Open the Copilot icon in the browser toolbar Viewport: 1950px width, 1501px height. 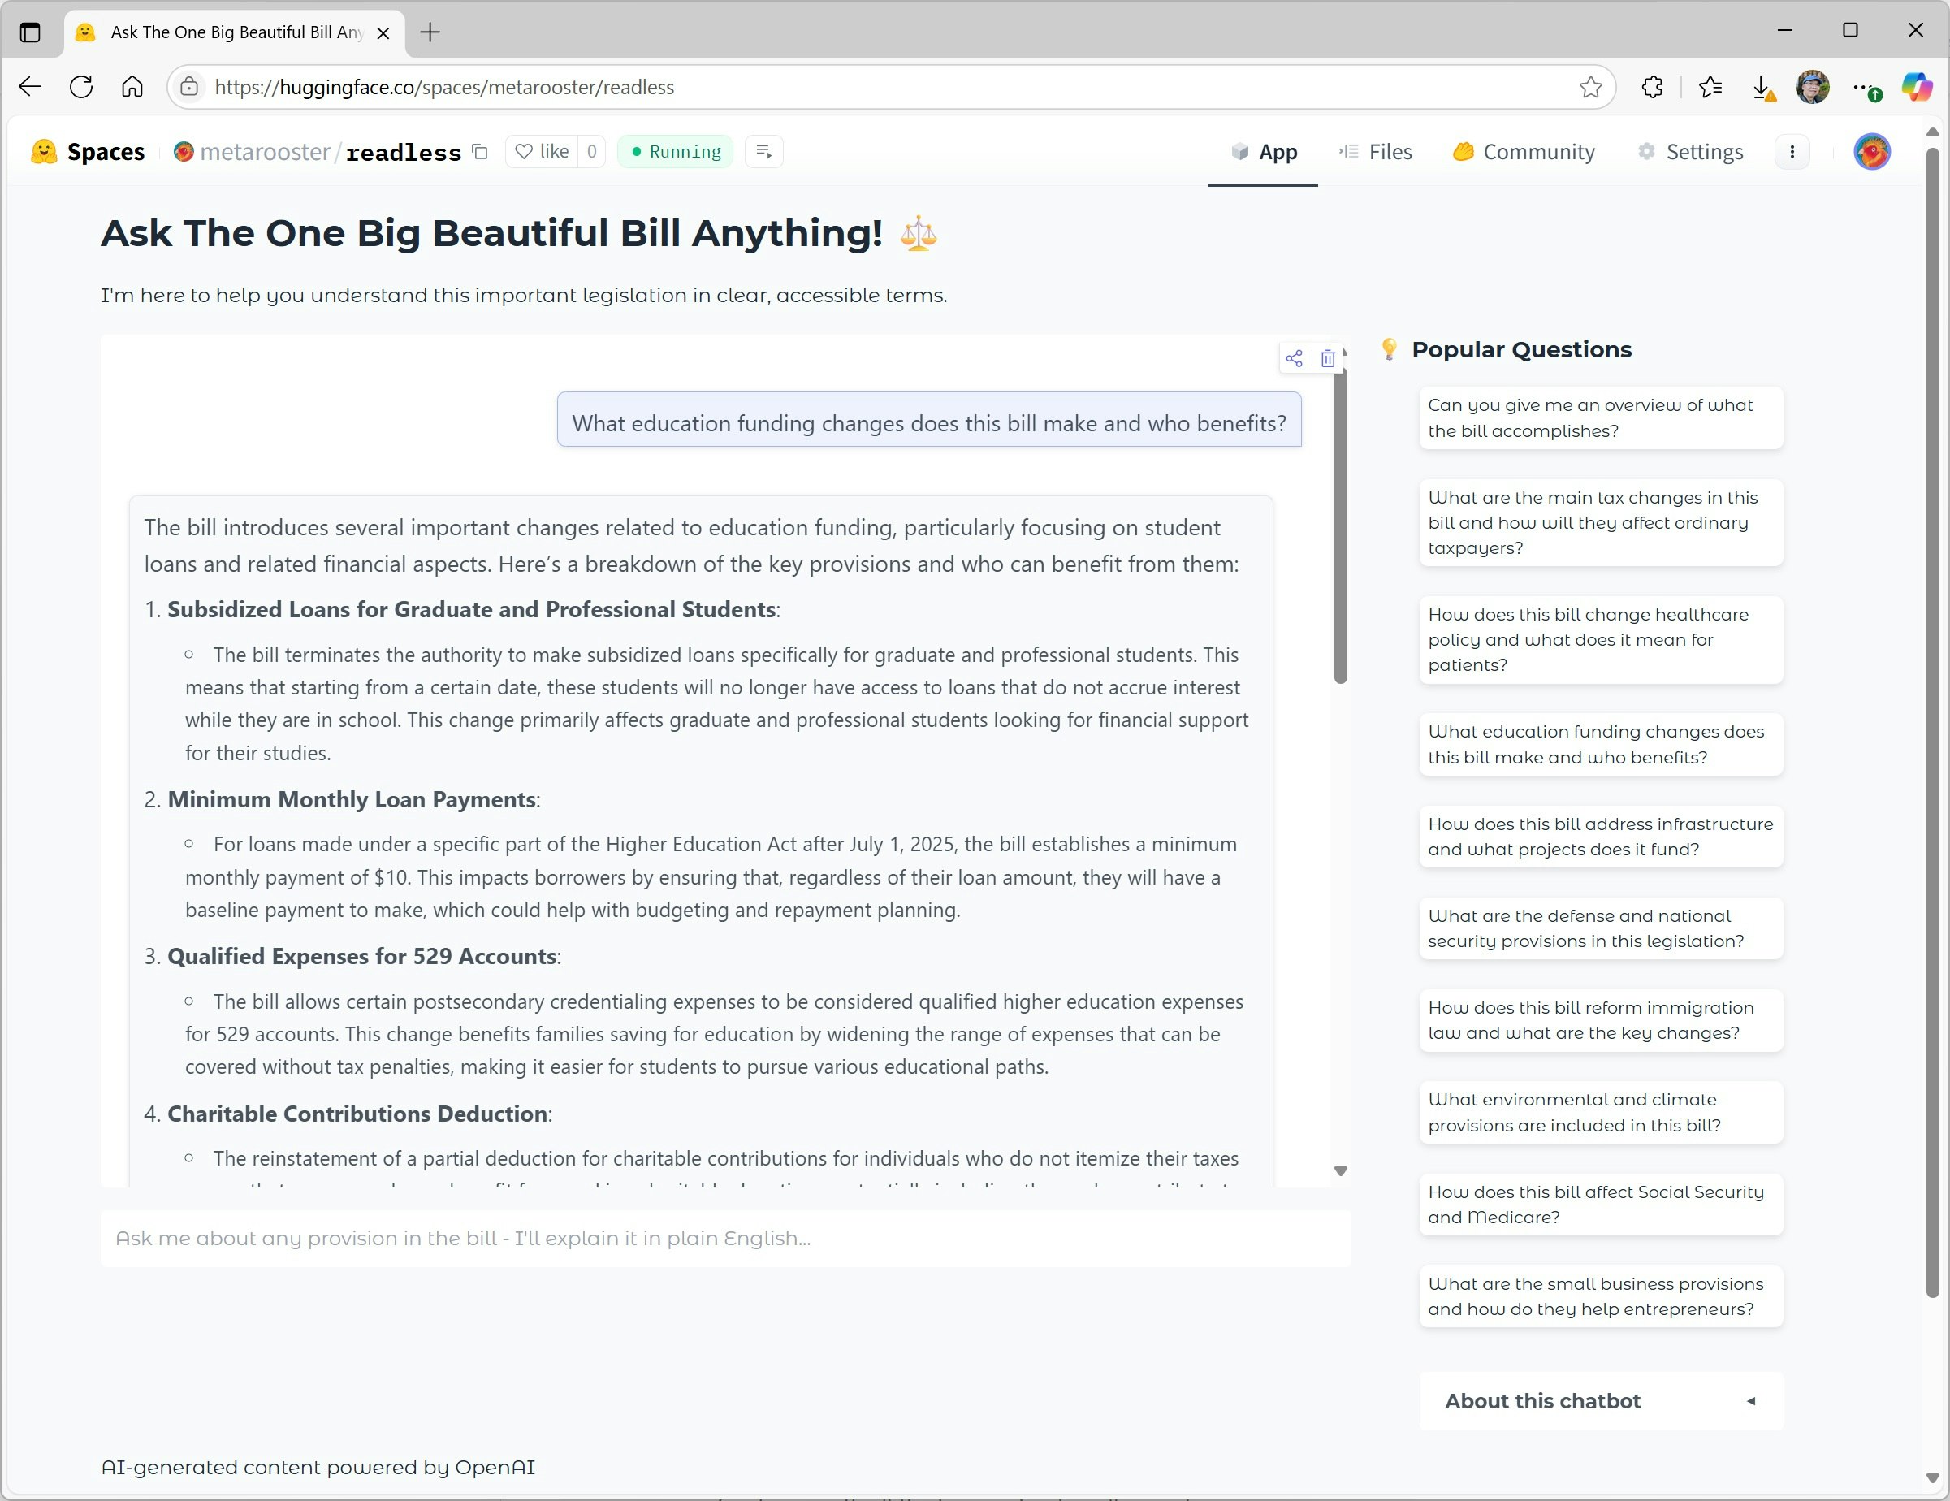[x=1916, y=87]
